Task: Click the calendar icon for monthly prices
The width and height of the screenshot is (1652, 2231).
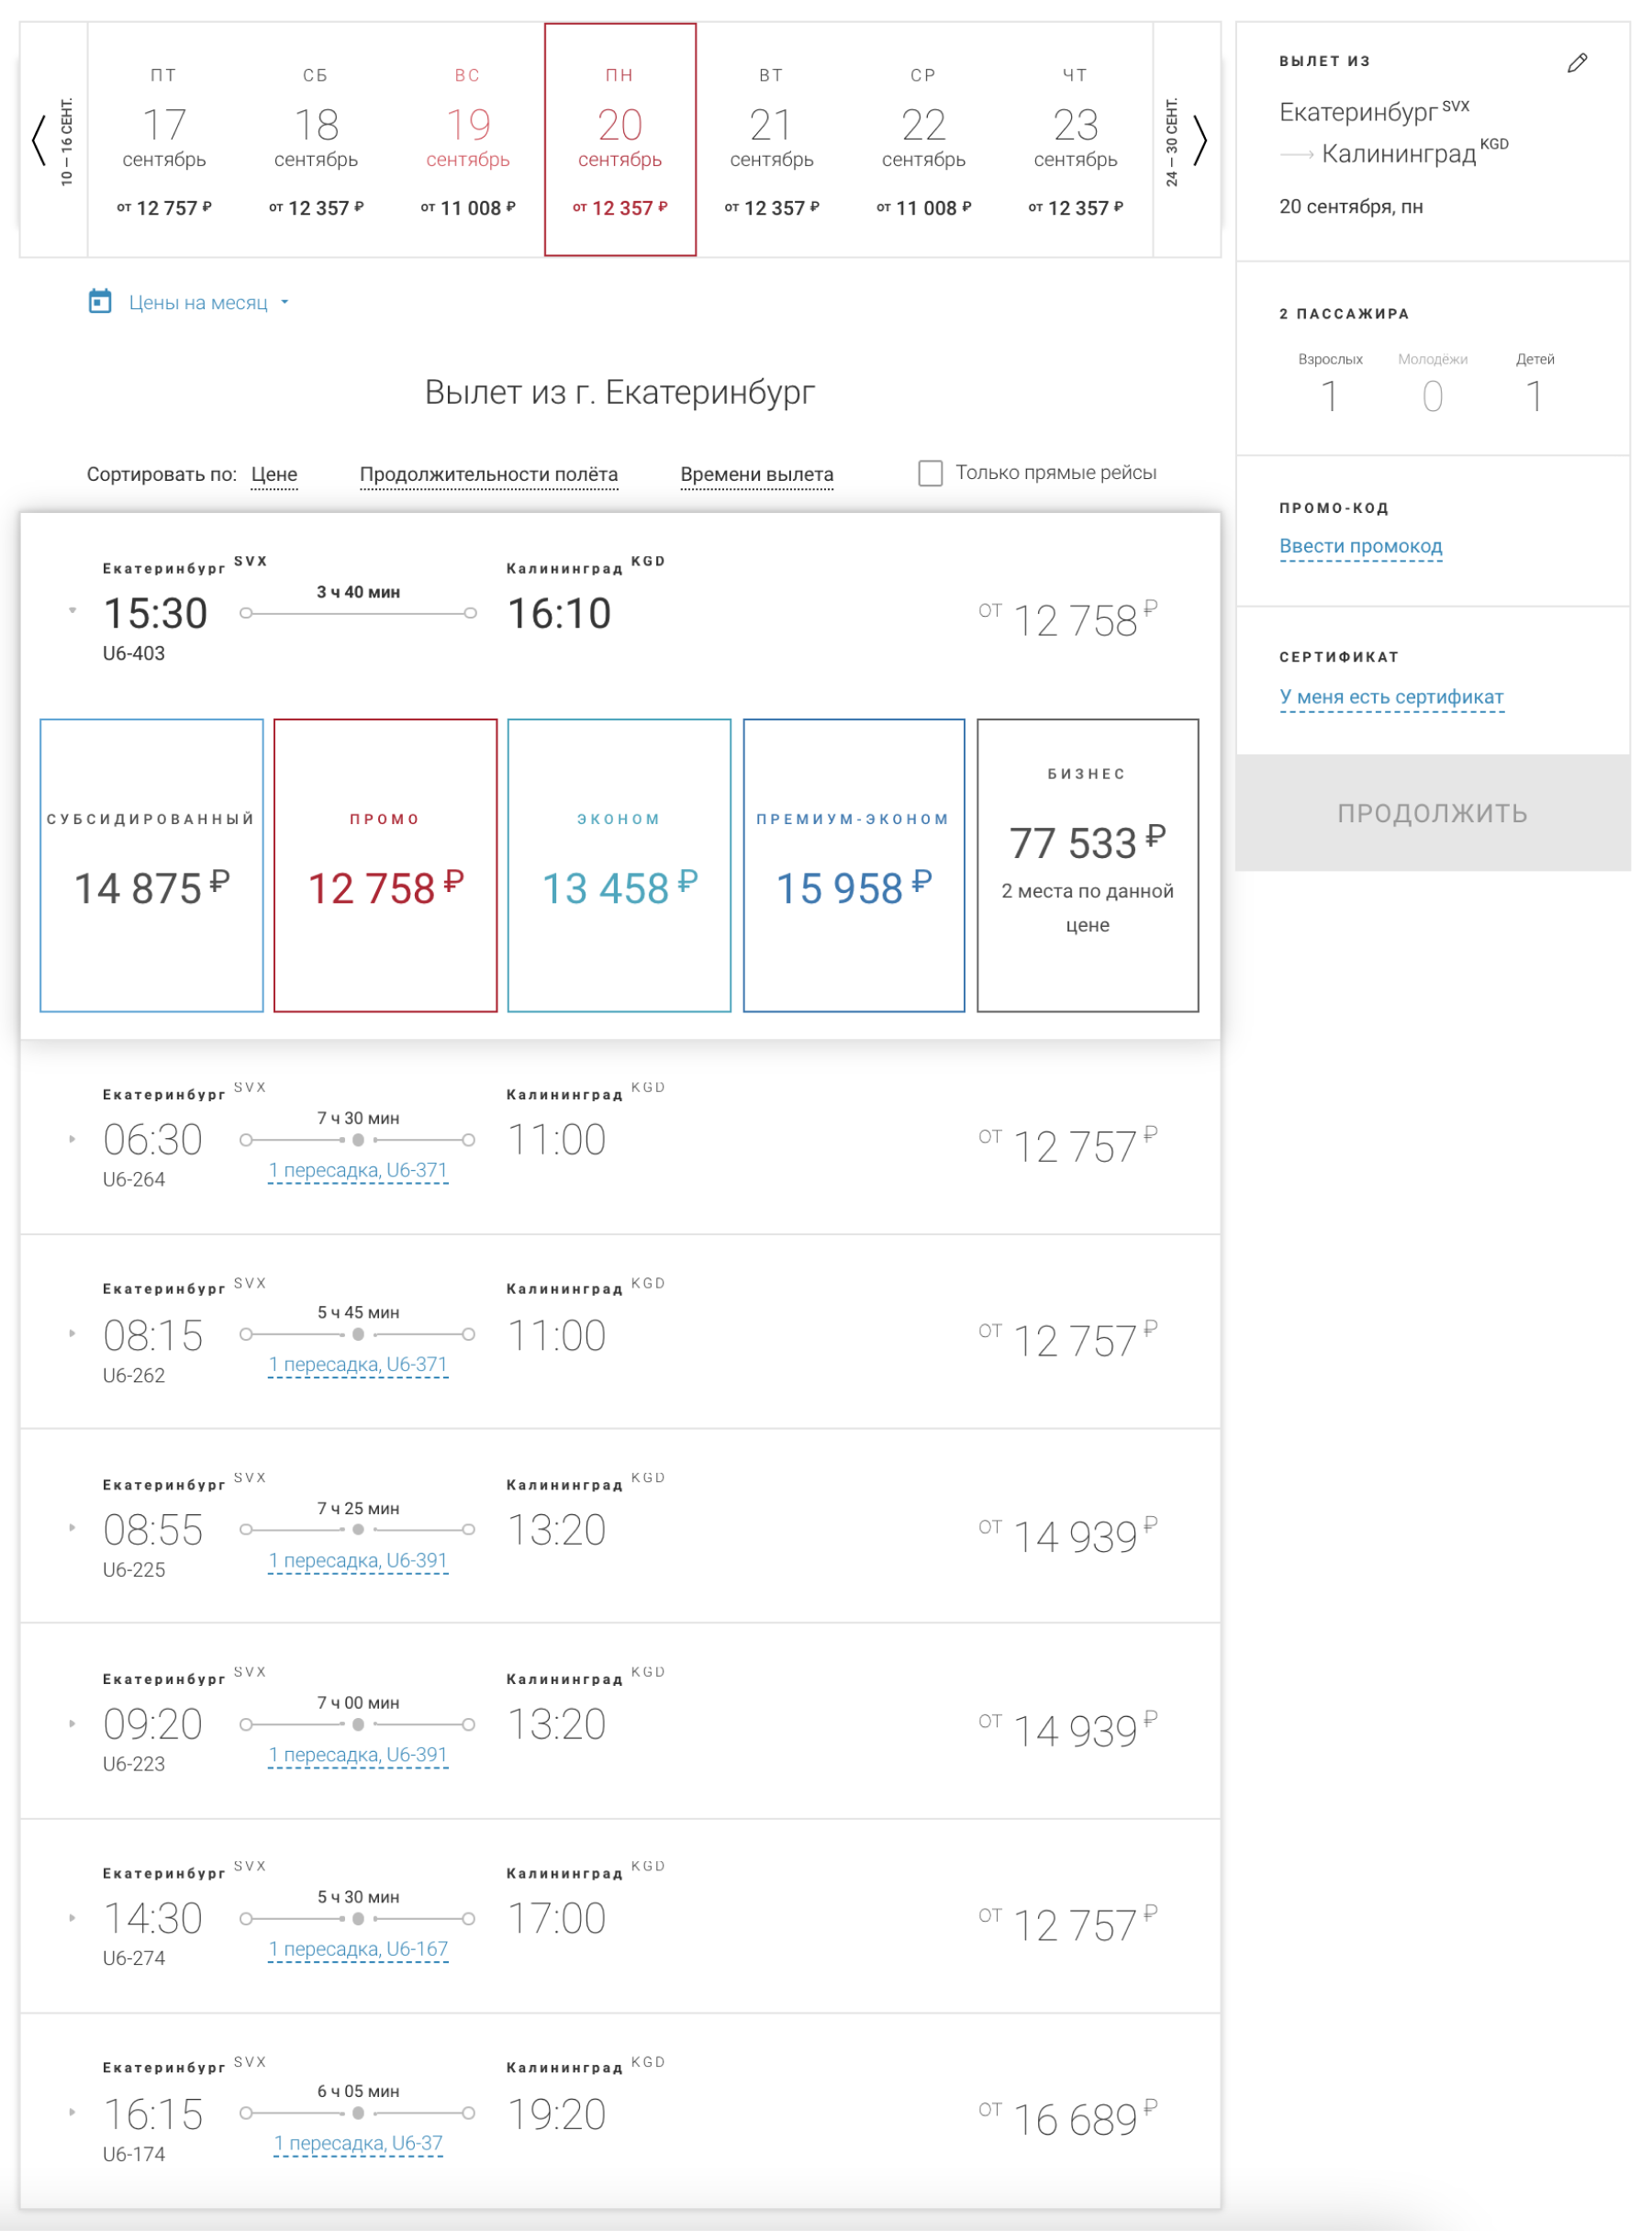Action: point(100,301)
